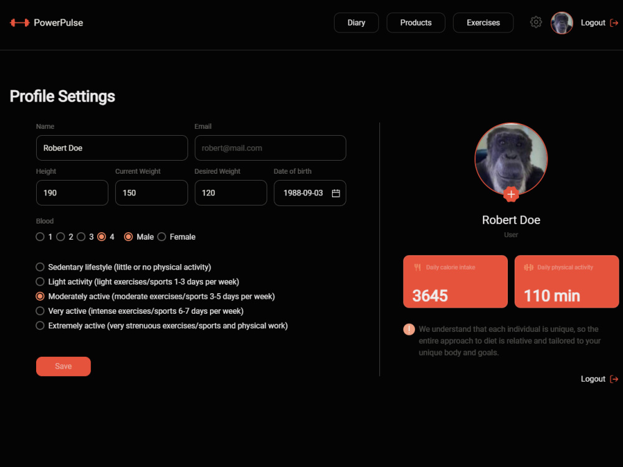Click the Daily calorie intake card
Viewport: 623px width, 467px height.
coord(455,281)
